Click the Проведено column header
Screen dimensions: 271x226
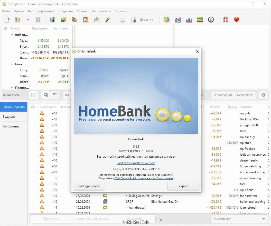[40, 28]
